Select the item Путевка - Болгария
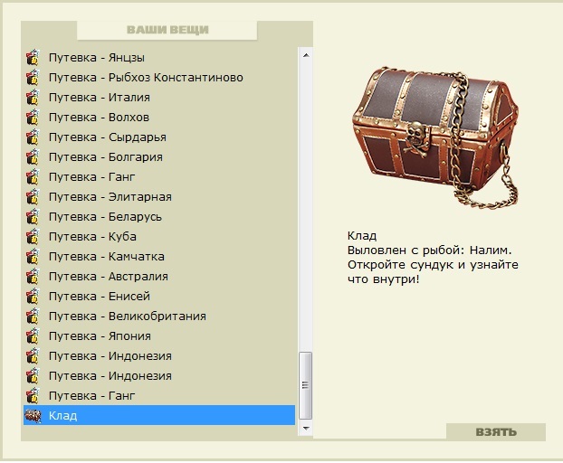The height and width of the screenshot is (463, 563). pos(159,157)
